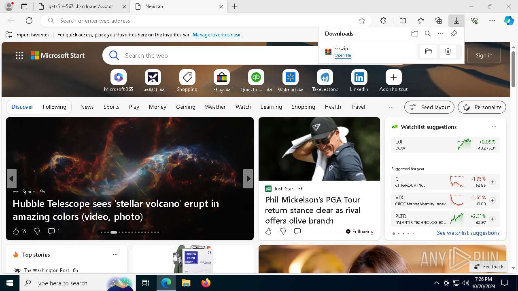Viewport: 518px width, 291px height.
Task: Click Import favorites button
Action: [x=28, y=35]
